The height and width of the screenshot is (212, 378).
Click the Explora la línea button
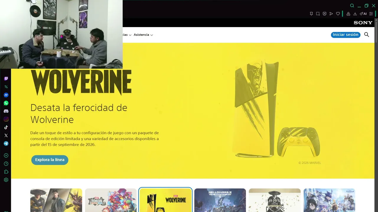tap(50, 160)
